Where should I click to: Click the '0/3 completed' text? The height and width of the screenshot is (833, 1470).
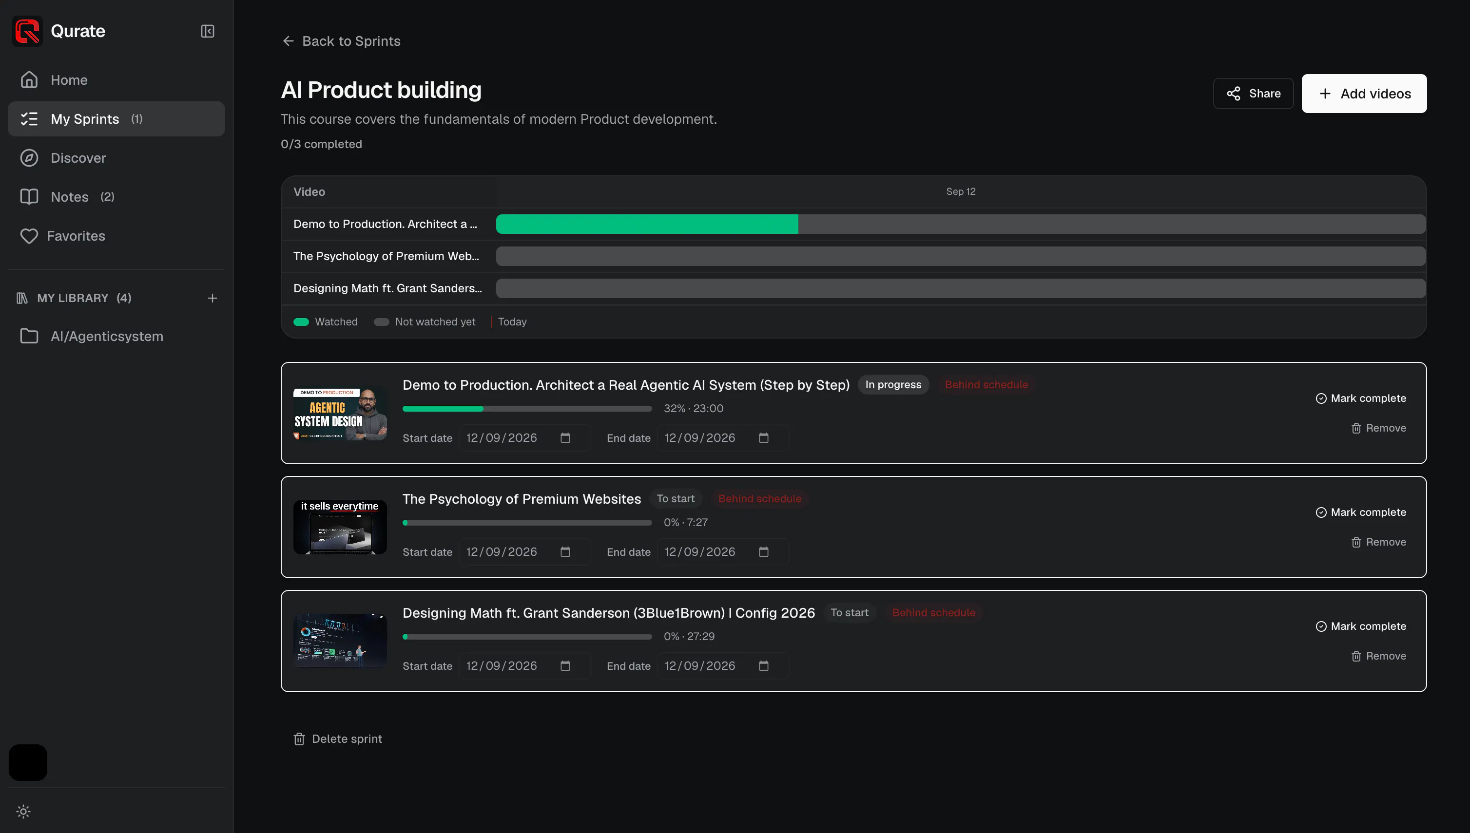tap(321, 144)
